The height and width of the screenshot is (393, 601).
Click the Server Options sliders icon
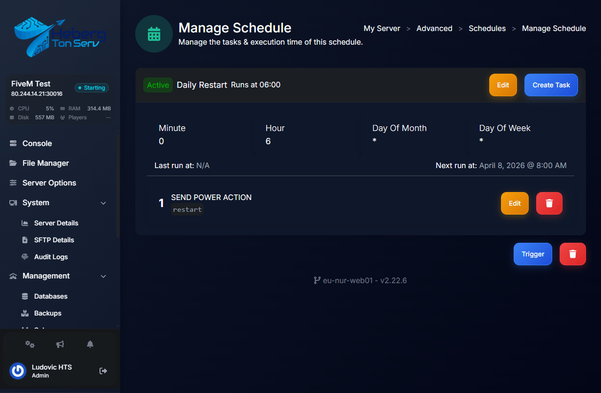tap(13, 183)
